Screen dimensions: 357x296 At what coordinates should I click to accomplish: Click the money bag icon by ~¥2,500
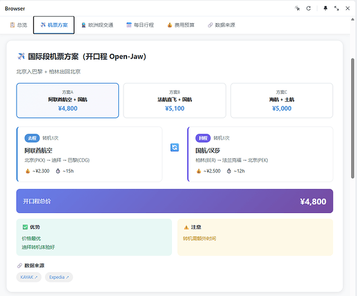199,171
